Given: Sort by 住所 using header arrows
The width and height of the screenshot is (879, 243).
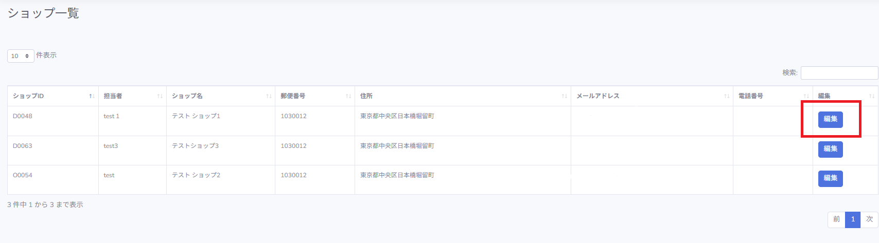Looking at the screenshot, I should [x=565, y=96].
